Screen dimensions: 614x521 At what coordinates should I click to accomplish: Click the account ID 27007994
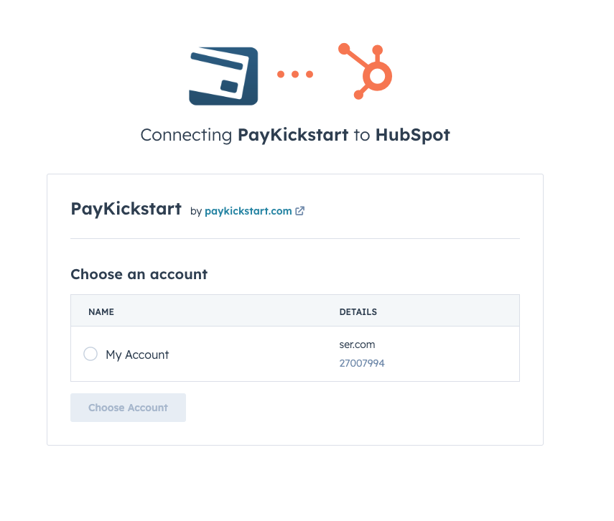pyautogui.click(x=362, y=363)
